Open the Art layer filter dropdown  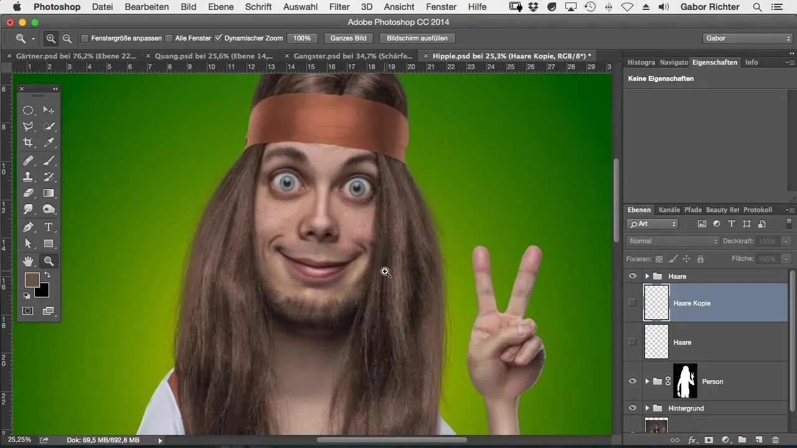[653, 224]
